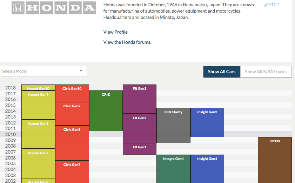
Task: Click the pencil EDIT icon
Action: tap(266, 5)
